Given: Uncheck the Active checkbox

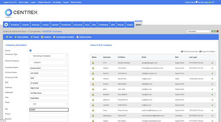Looking at the screenshot, I should click(31, 50).
